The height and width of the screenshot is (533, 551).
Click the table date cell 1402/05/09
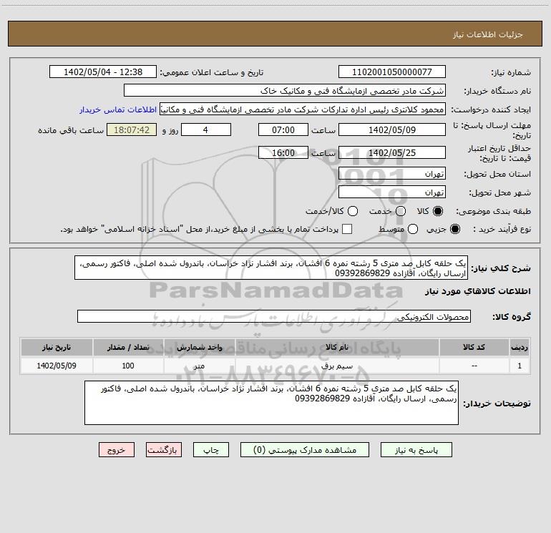click(57, 366)
